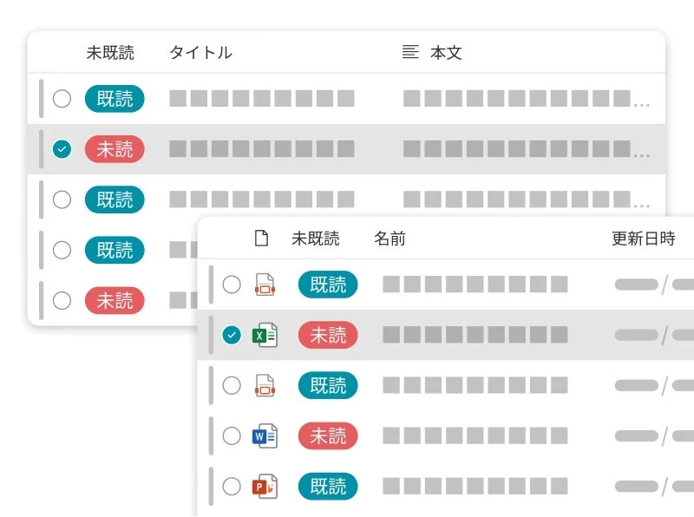Viewport: 694px width, 517px height.
Task: Select the circle on the PowerPoint row
Action: pyautogui.click(x=231, y=487)
